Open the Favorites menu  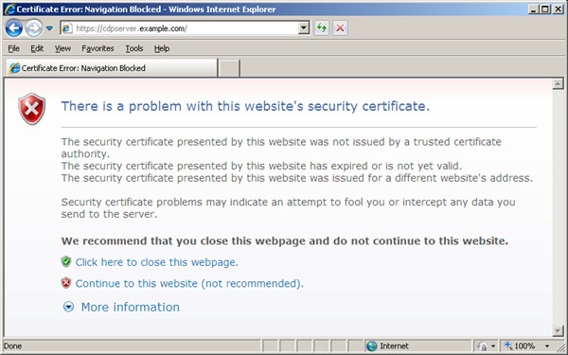[x=98, y=48]
